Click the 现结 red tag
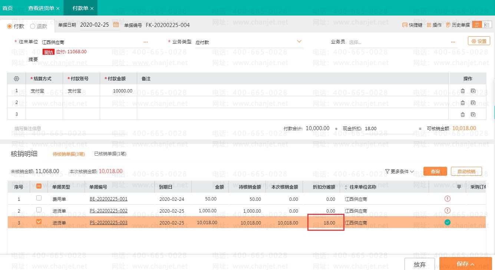 coord(49,52)
